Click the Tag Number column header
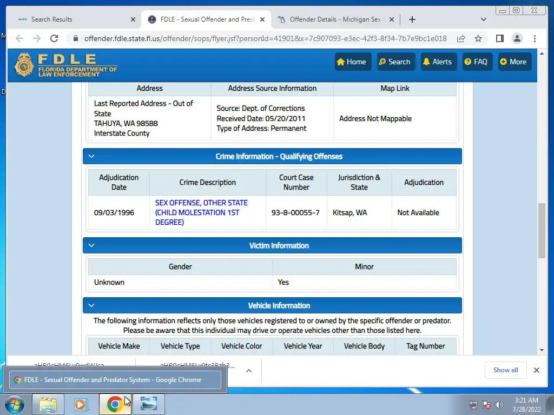Screen dimensions: 554x415 point(425,346)
